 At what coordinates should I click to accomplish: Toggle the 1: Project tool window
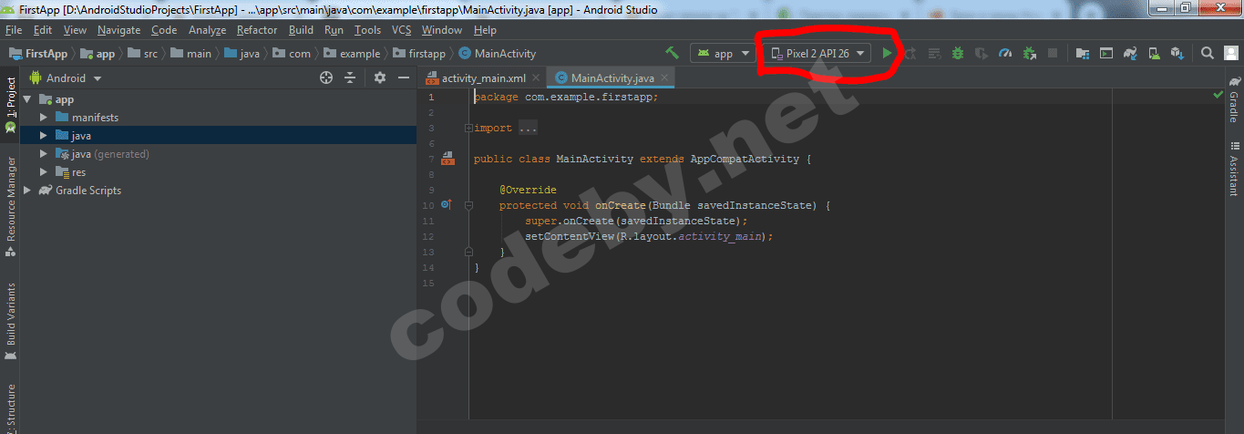click(10, 106)
